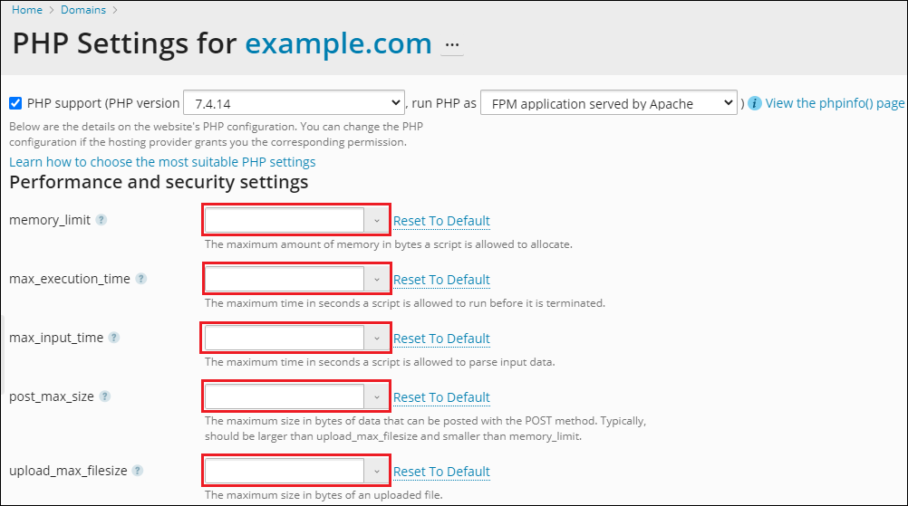Click the help icon next to max_input_time
Image resolution: width=908 pixels, height=506 pixels.
click(x=114, y=338)
